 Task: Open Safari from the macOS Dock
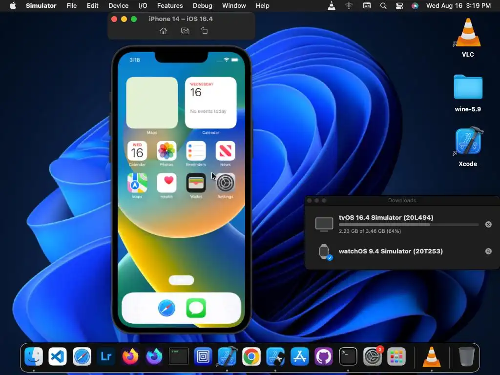click(82, 356)
